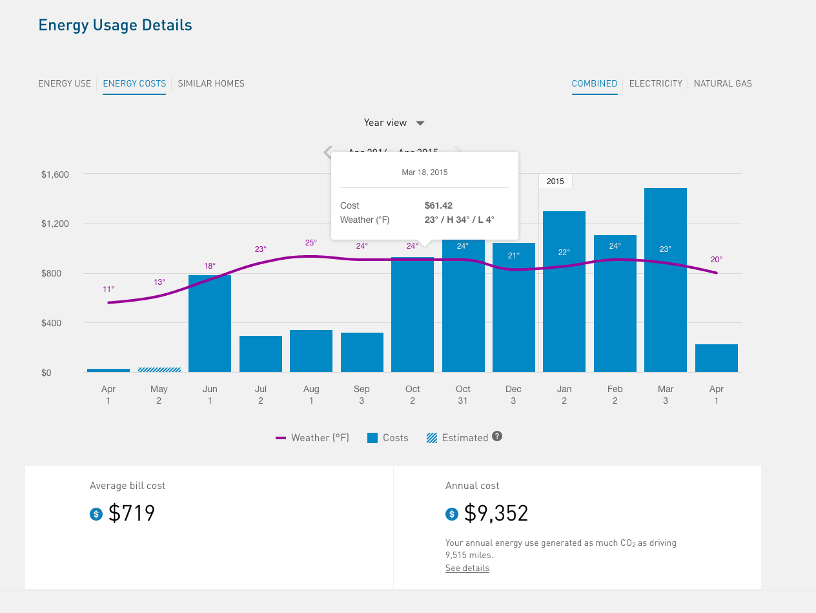
Task: Click the January 2 cost bar
Action: (564, 291)
